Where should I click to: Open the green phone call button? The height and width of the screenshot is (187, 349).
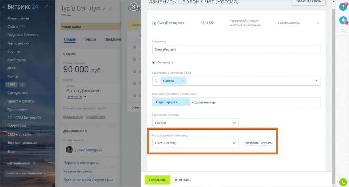pos(343,182)
